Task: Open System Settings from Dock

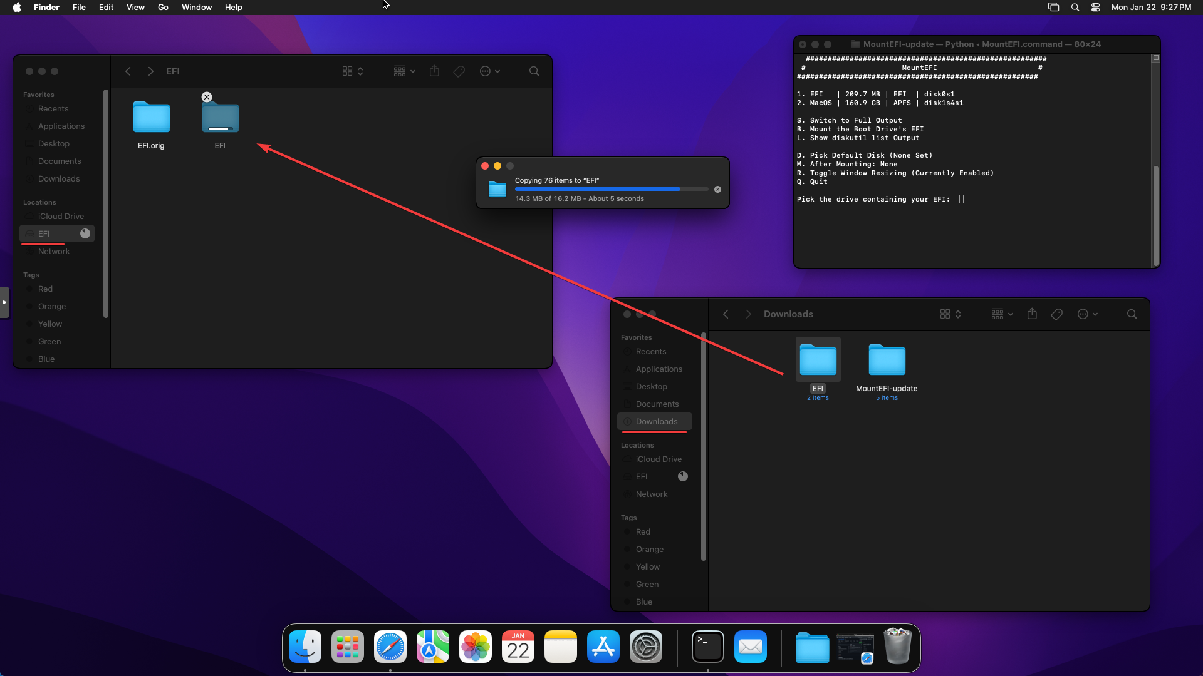Action: [646, 647]
